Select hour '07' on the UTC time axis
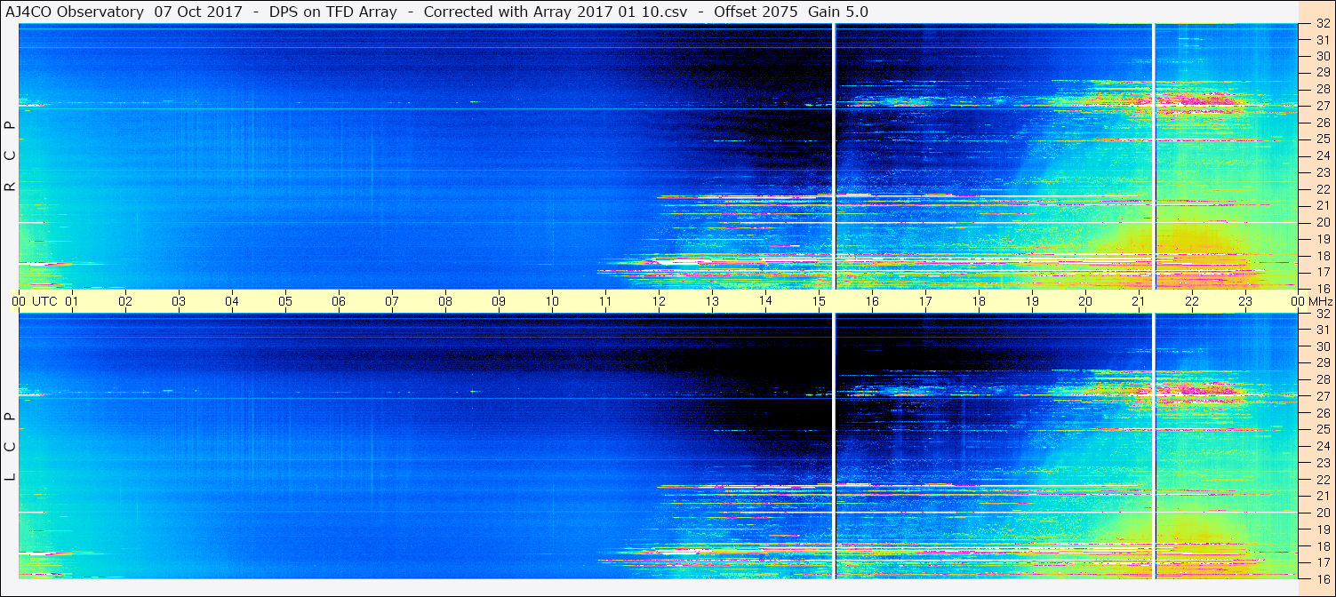 point(392,301)
